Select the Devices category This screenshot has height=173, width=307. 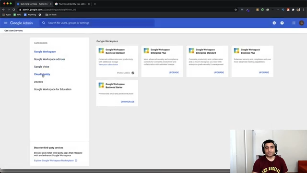tap(38, 82)
